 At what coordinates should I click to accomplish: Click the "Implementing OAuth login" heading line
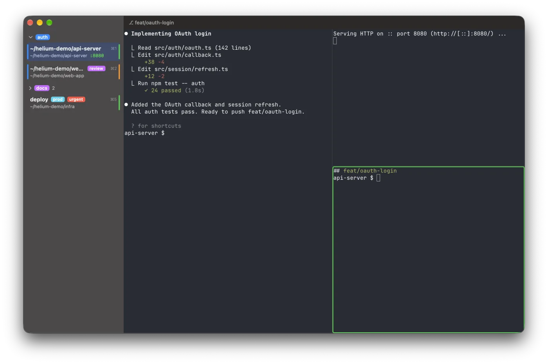pyautogui.click(x=171, y=34)
